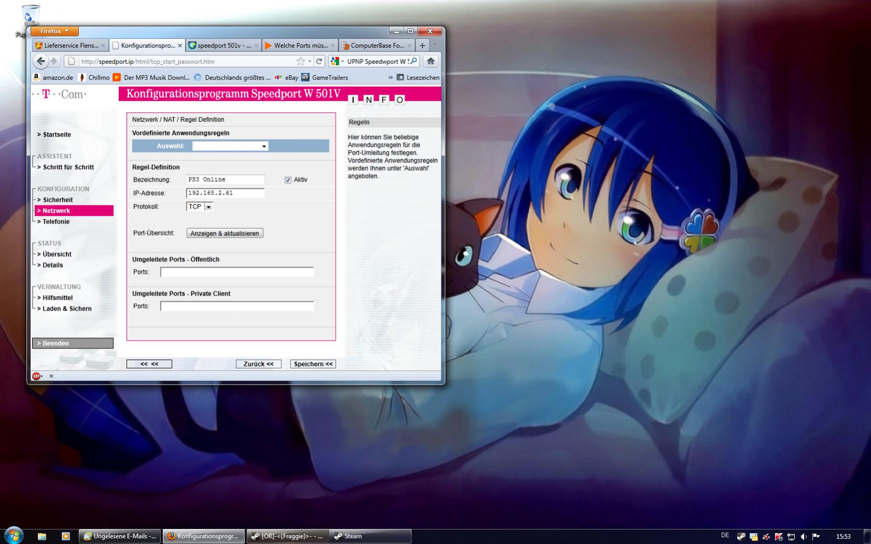871x544 pixels.
Task: Go back with Firefox's back arrow
Action: tap(40, 61)
